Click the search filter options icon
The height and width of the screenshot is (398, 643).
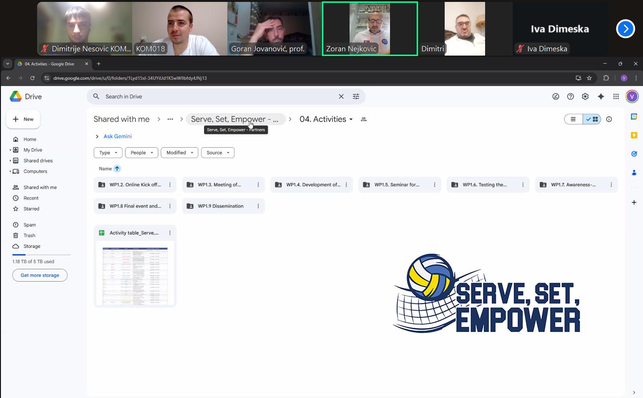[x=356, y=96]
